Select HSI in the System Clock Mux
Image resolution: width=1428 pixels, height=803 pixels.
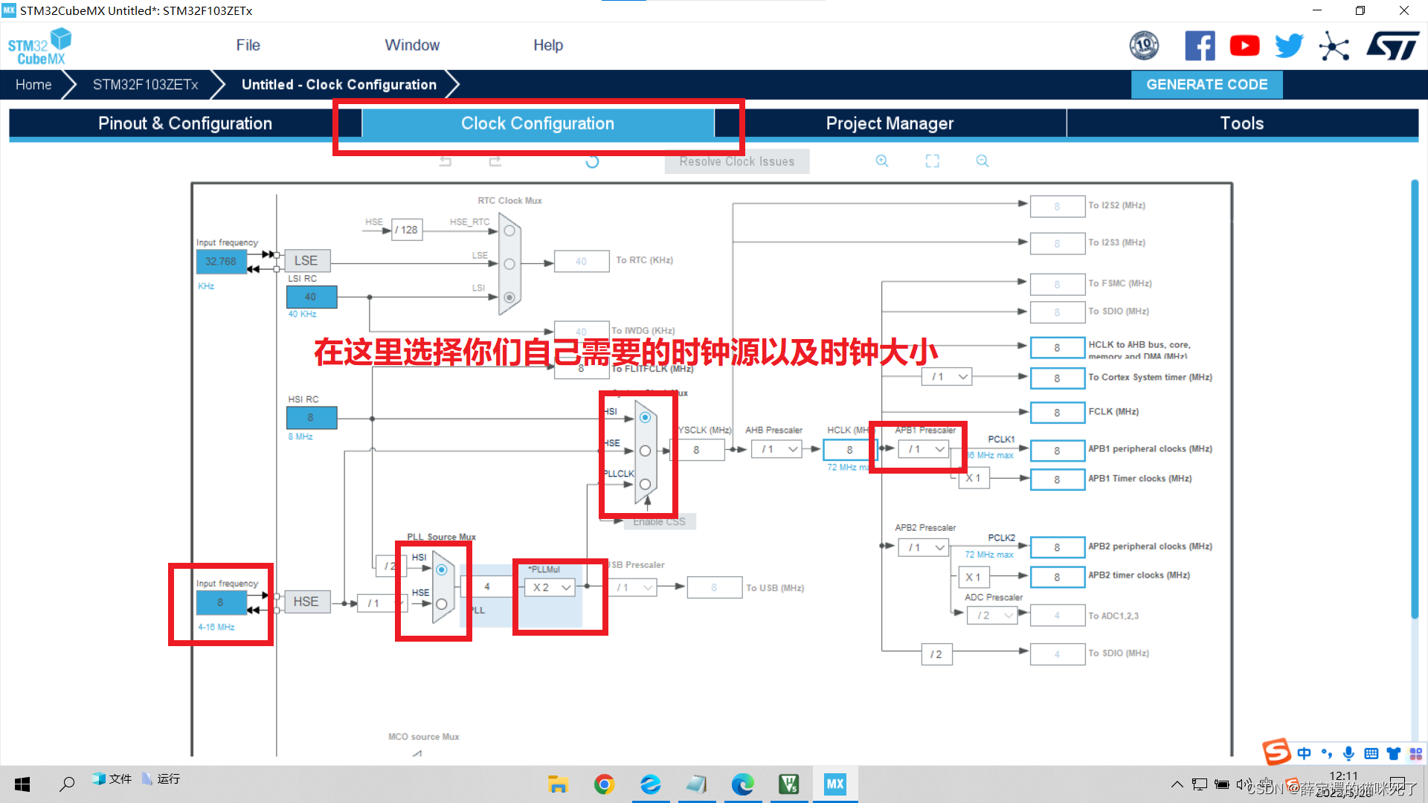[645, 418]
